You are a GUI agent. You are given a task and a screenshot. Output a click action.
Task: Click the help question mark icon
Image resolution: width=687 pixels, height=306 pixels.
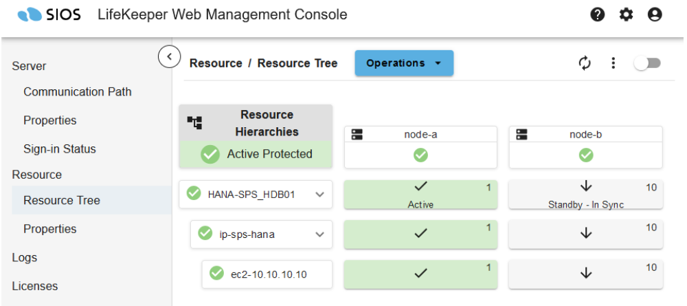point(598,14)
